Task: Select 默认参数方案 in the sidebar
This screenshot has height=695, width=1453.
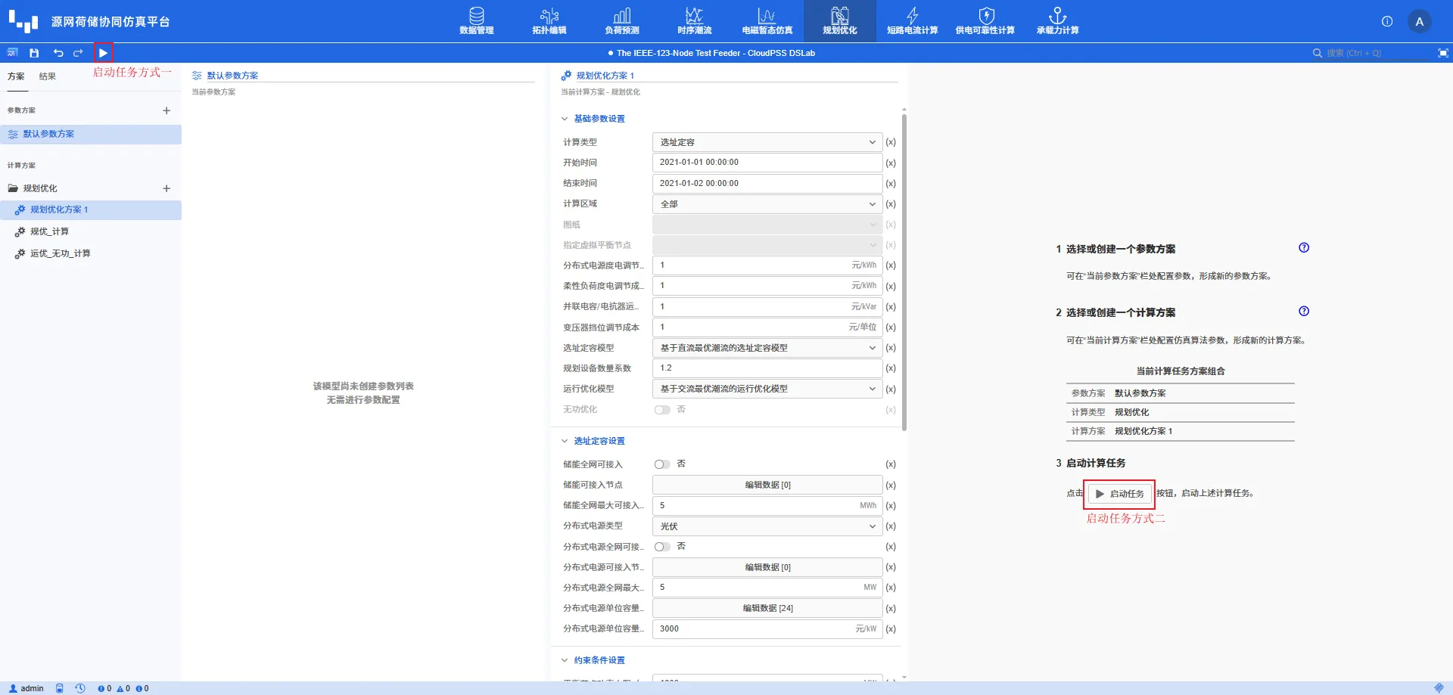Action: (91, 134)
